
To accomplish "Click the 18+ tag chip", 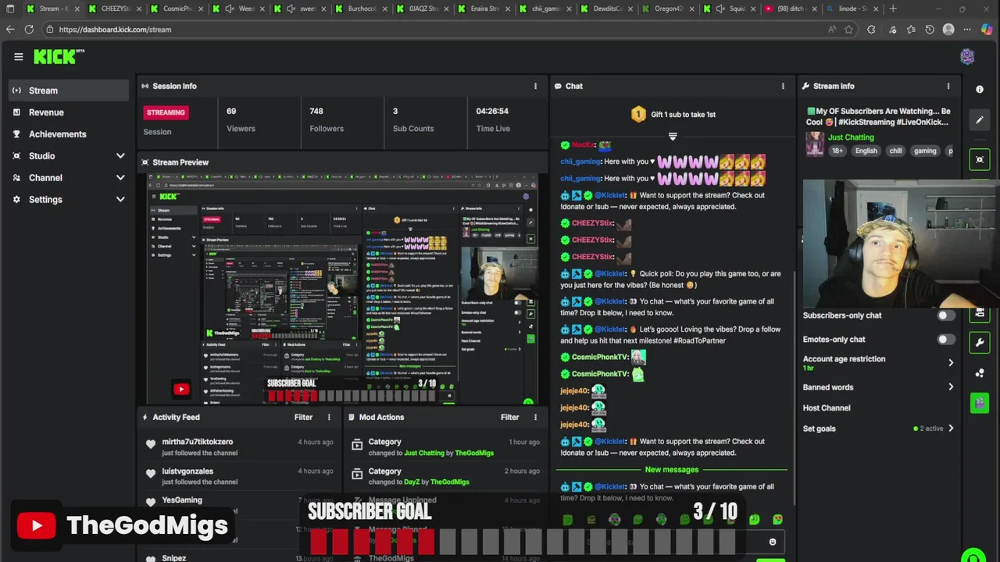I will tap(837, 151).
